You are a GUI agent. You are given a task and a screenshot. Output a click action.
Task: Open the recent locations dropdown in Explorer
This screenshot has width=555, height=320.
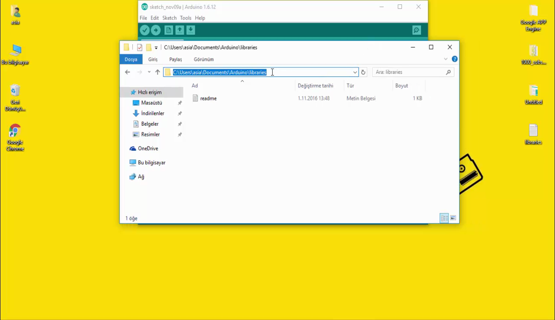[149, 72]
